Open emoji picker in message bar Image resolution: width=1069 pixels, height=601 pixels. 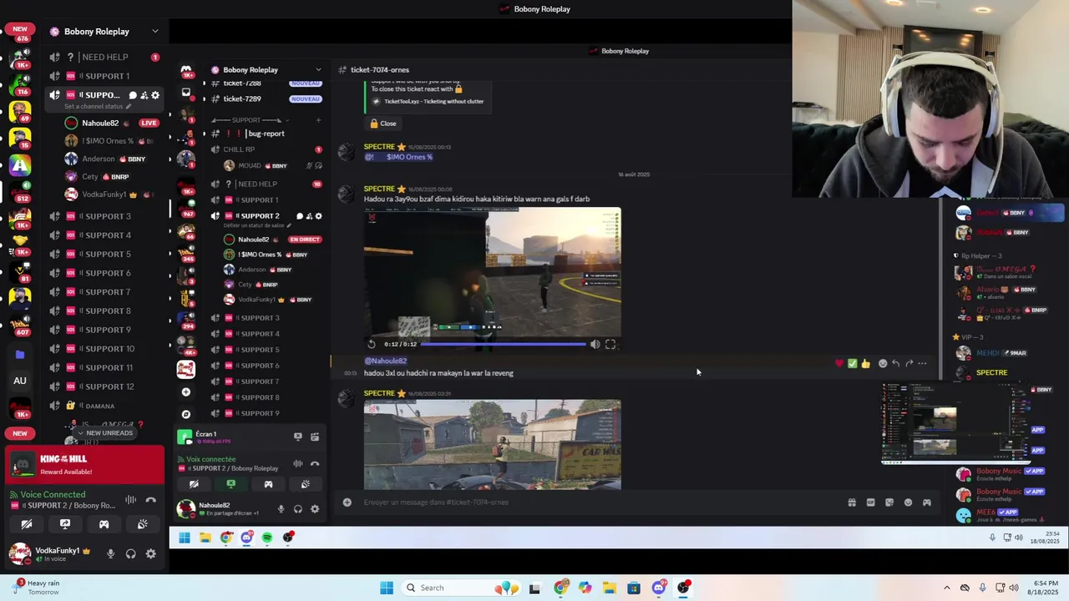[909, 503]
